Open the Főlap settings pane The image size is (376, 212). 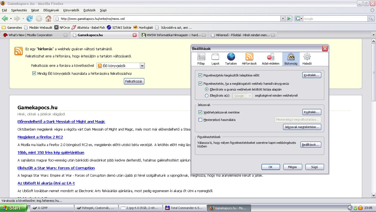coord(201,59)
